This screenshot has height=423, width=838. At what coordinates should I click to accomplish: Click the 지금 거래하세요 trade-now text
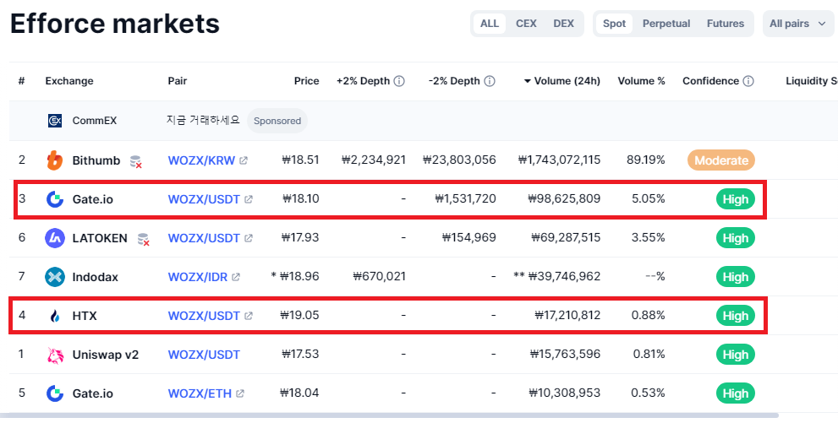click(204, 121)
